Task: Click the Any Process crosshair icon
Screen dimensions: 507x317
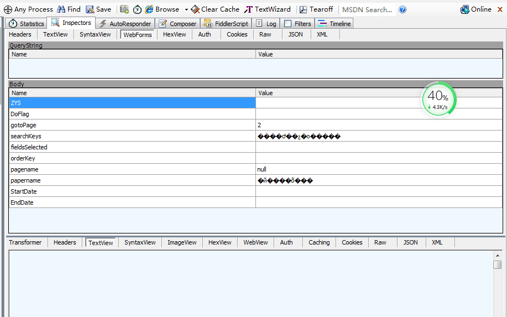Action: [x=8, y=9]
